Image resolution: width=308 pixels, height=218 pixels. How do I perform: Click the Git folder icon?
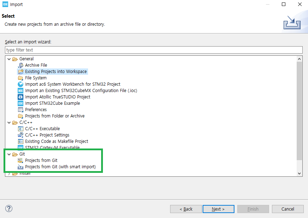point(15,154)
